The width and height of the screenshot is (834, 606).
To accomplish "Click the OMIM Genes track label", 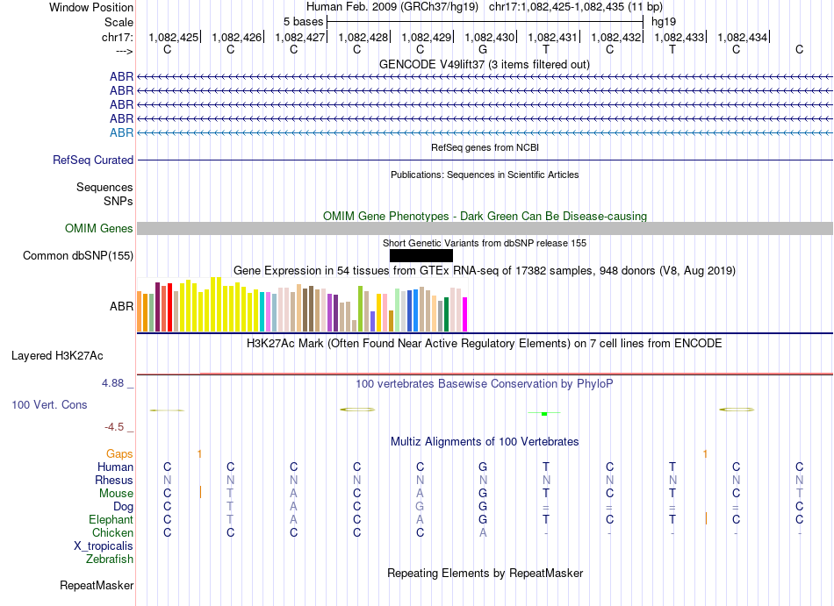I will pyautogui.click(x=99, y=228).
